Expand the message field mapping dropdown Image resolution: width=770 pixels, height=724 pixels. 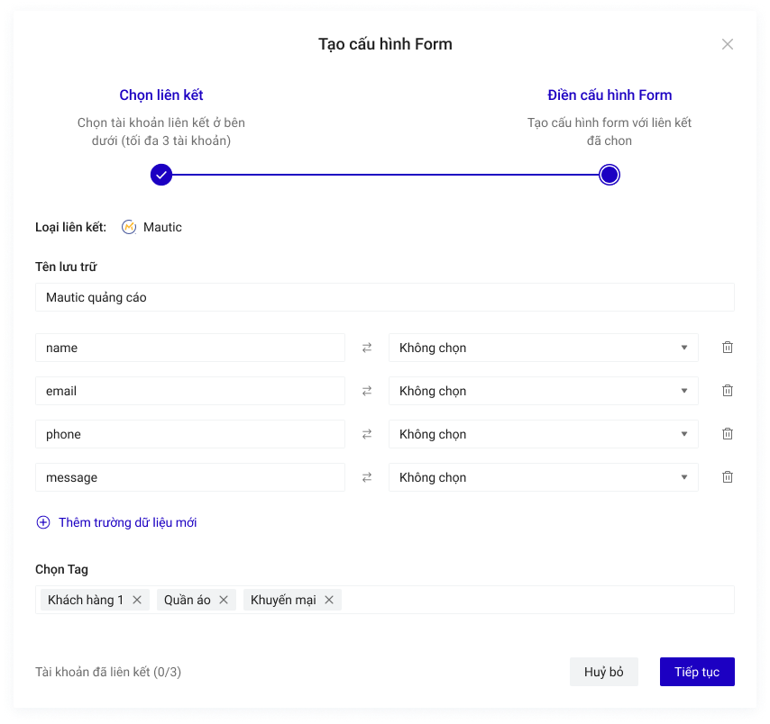[543, 477]
